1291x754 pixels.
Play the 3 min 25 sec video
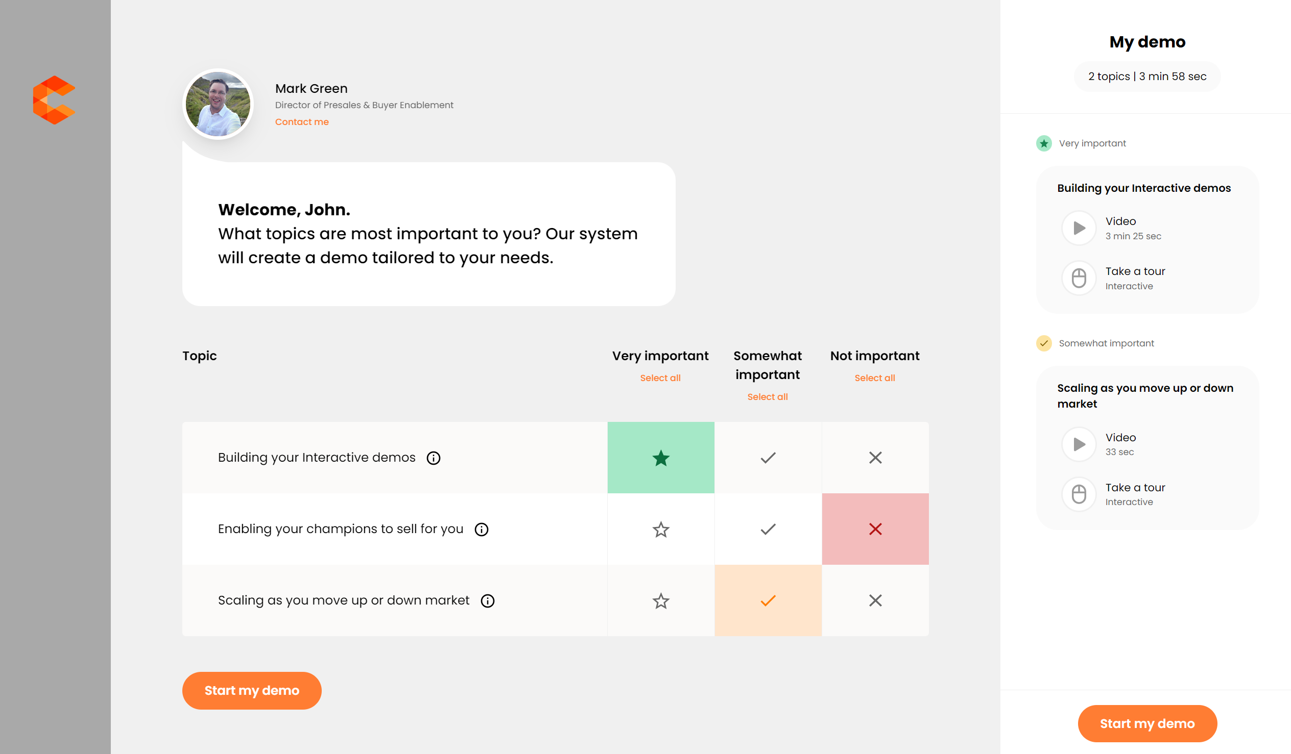click(x=1079, y=228)
